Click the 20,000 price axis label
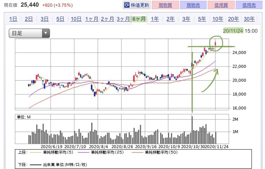This screenshot has height=169, width=265. [239, 80]
